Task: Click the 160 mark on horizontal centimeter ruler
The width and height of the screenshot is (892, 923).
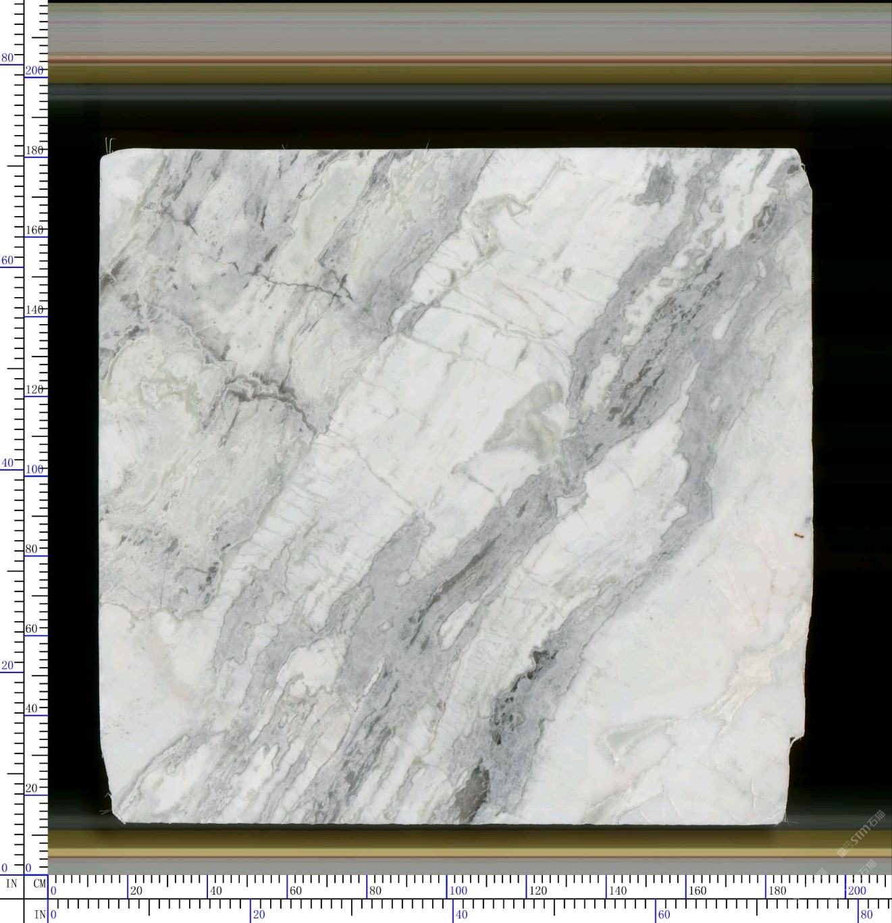Action: [x=697, y=891]
